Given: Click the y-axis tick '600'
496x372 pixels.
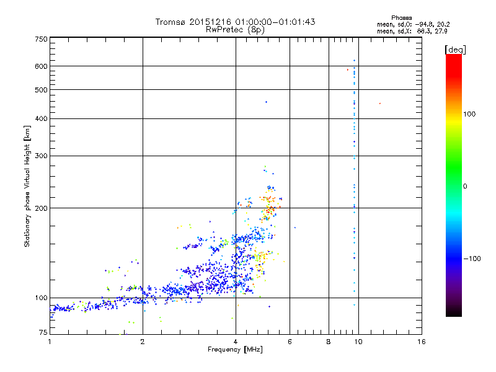Looking at the screenshot, I should [x=41, y=66].
